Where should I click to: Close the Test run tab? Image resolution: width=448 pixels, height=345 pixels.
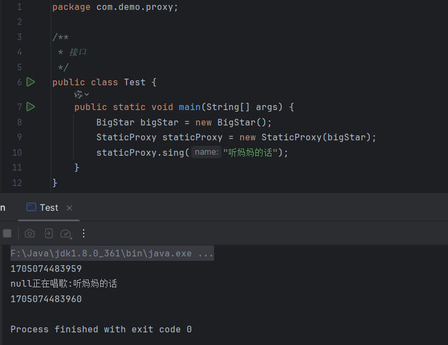(69, 208)
